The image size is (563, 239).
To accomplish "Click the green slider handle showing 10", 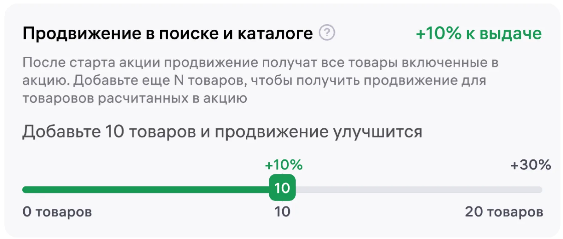I will 282,188.
